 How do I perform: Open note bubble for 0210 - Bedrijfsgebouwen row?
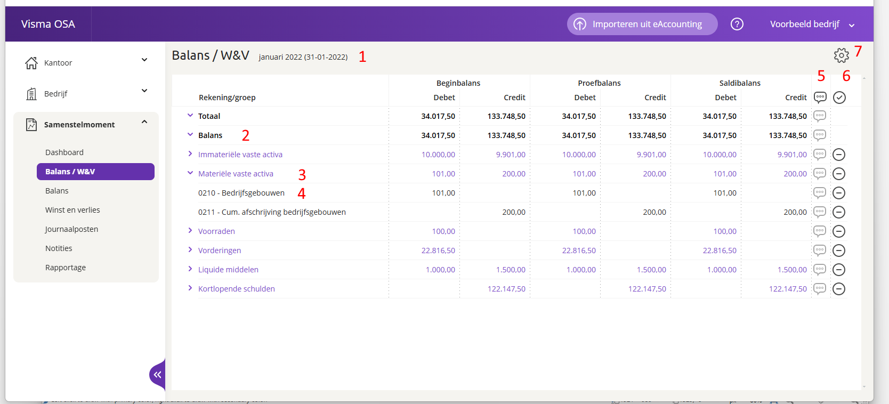820,192
